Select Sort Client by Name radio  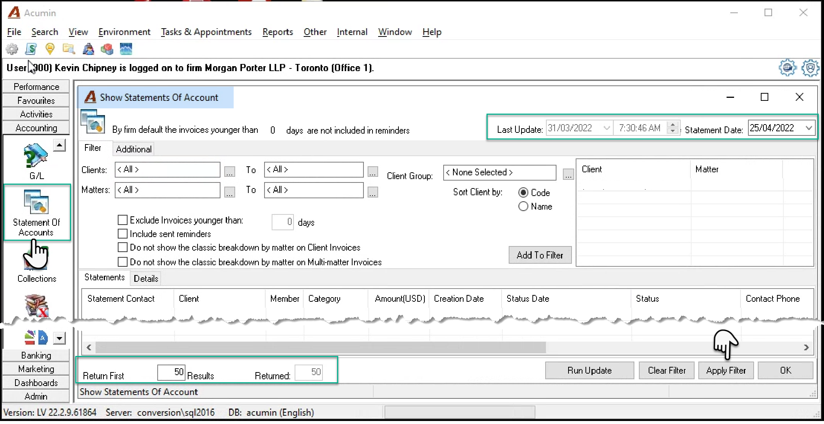tap(523, 206)
